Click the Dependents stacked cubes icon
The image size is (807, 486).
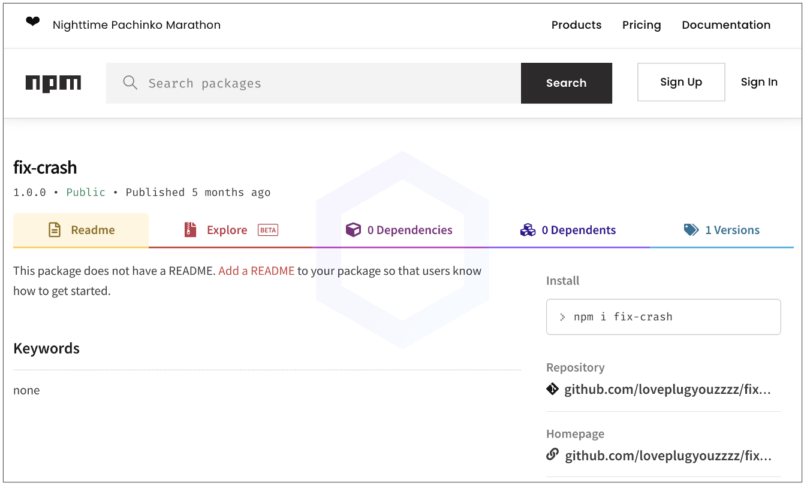(x=528, y=230)
